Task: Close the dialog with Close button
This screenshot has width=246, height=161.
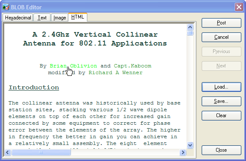Action: 222,150
